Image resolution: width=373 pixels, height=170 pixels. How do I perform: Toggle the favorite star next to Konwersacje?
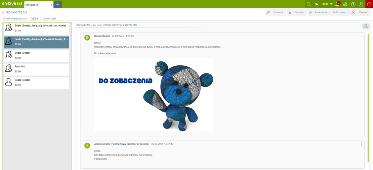tap(3, 12)
